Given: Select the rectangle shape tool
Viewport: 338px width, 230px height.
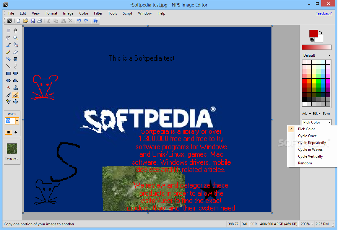Looking at the screenshot, I should [x=8, y=73].
